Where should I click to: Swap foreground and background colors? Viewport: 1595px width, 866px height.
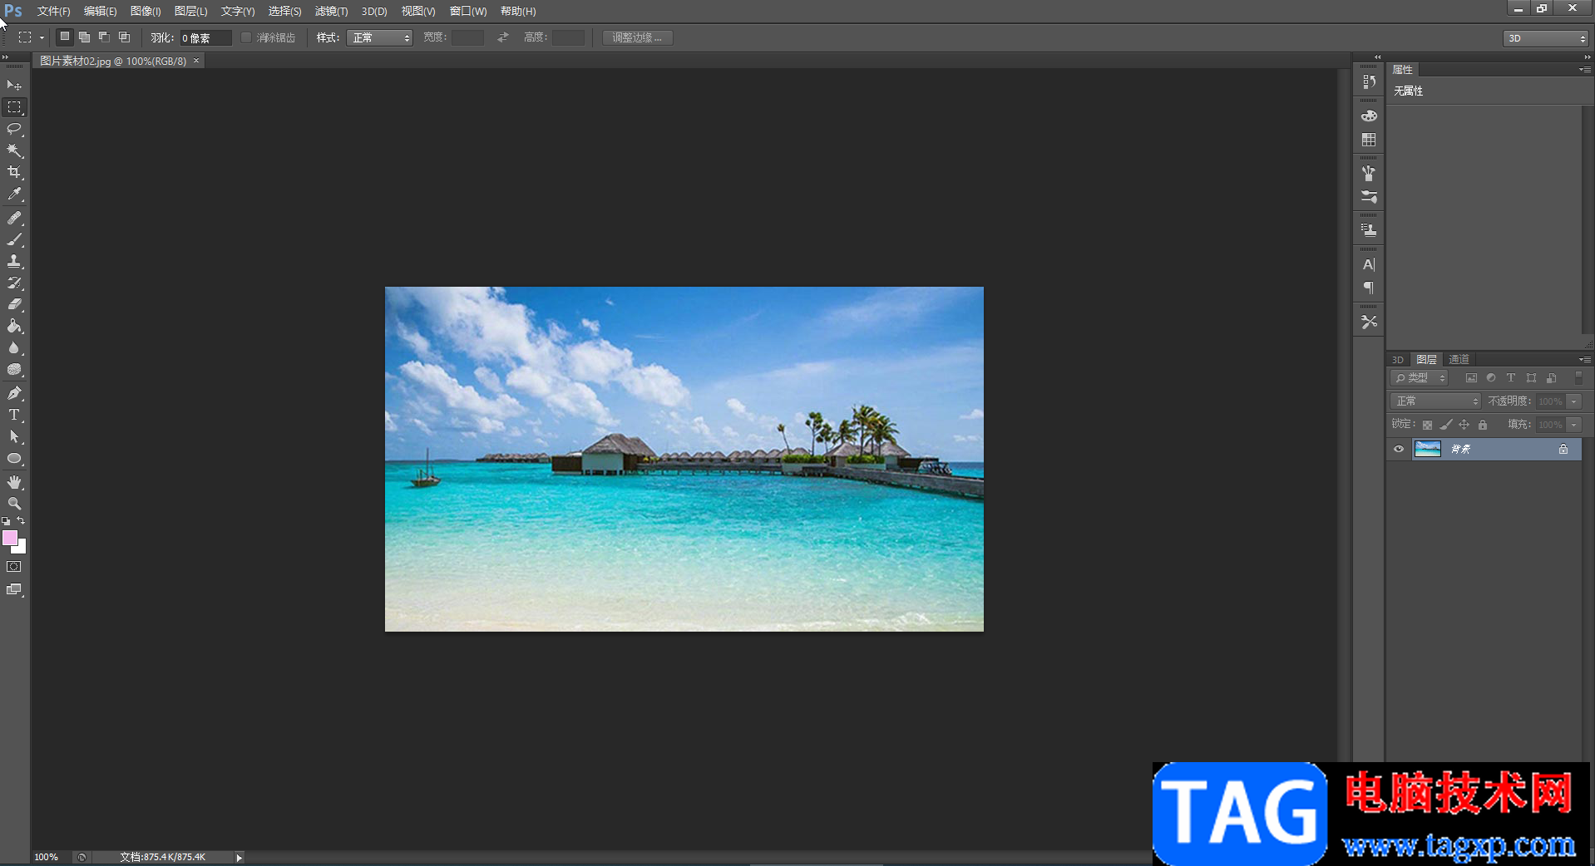point(21,521)
